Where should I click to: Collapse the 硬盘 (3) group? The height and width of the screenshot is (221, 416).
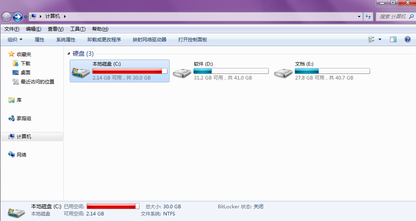click(69, 54)
